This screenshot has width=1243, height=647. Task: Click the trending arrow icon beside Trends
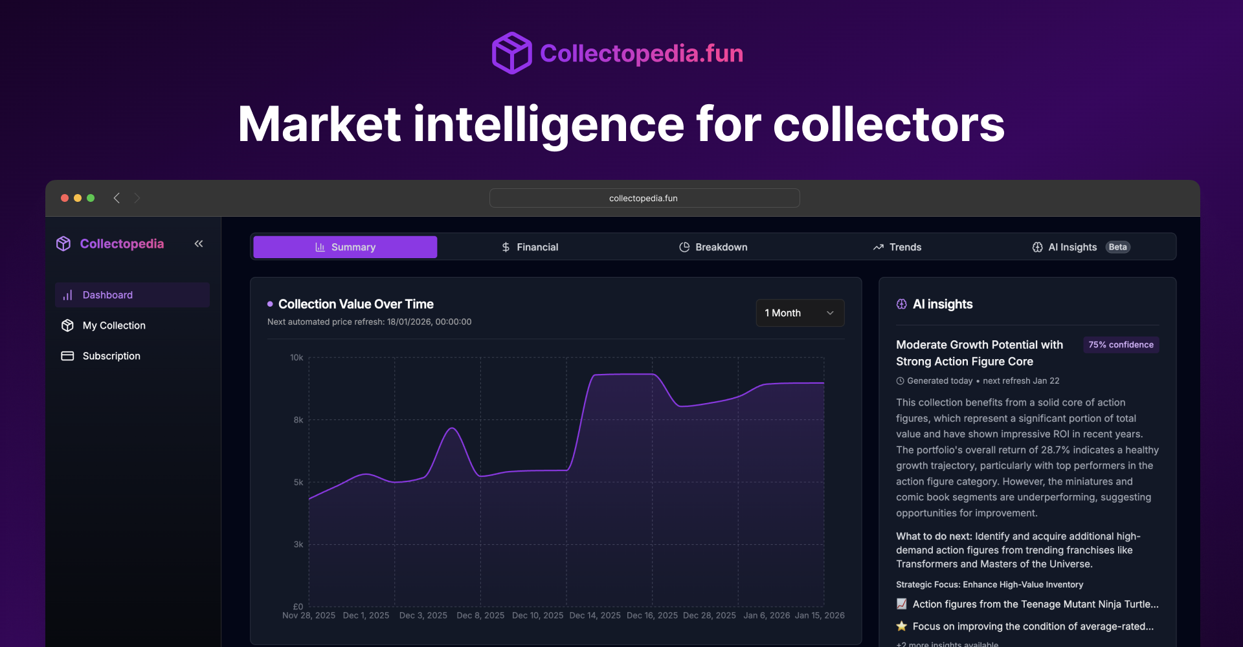(x=879, y=247)
